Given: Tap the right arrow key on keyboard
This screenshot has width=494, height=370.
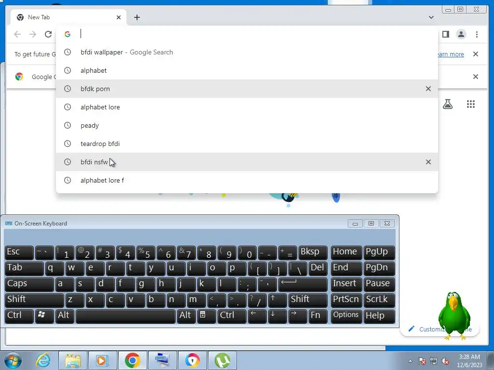Looking at the screenshot, I should [x=297, y=316].
